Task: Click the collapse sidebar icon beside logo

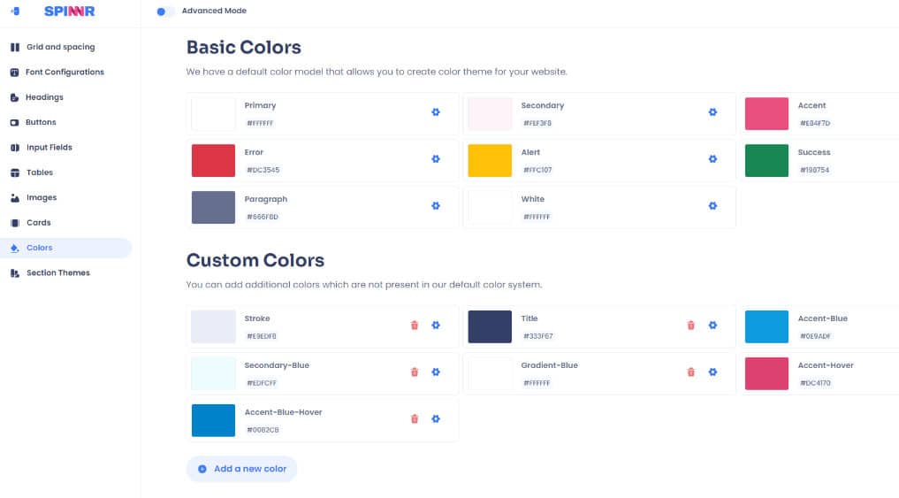Action: coord(15,11)
